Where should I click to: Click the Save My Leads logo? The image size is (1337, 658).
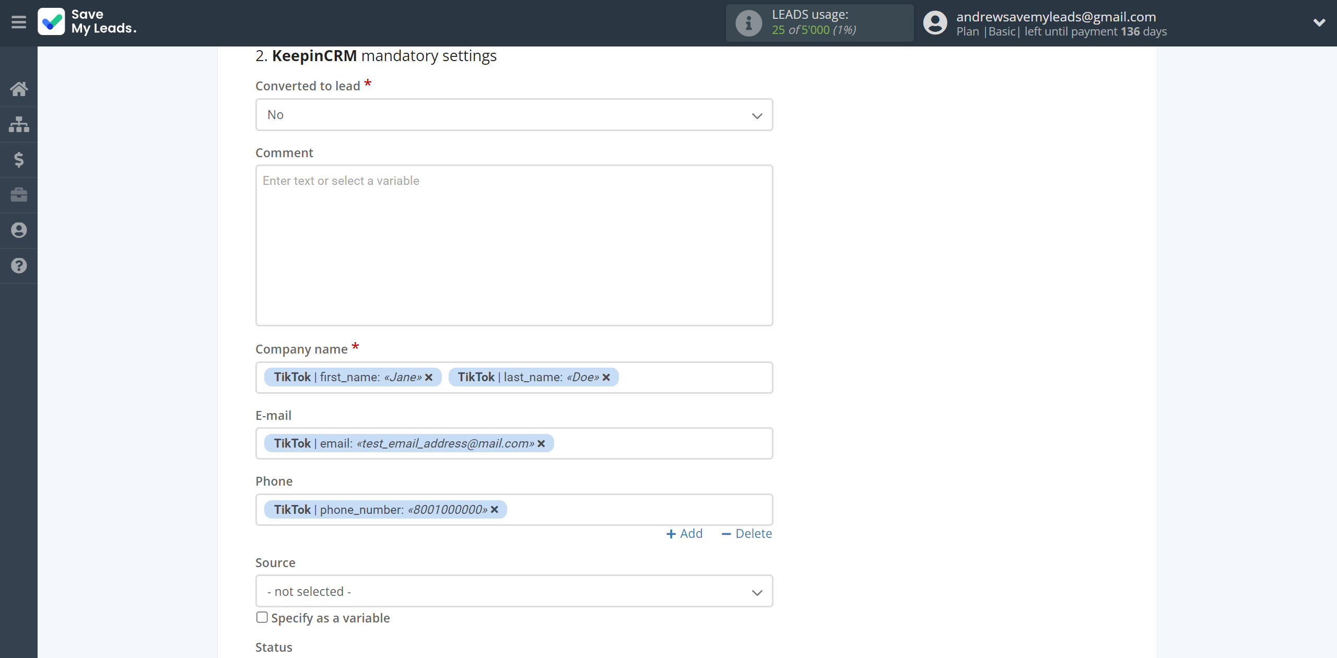87,22
